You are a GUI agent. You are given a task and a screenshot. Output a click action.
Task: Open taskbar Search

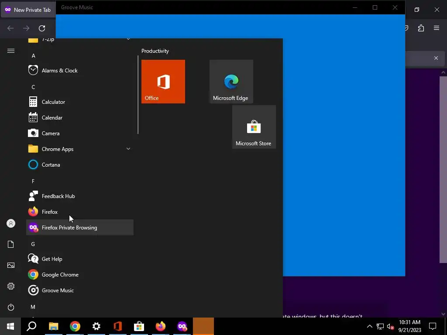pyautogui.click(x=31, y=326)
